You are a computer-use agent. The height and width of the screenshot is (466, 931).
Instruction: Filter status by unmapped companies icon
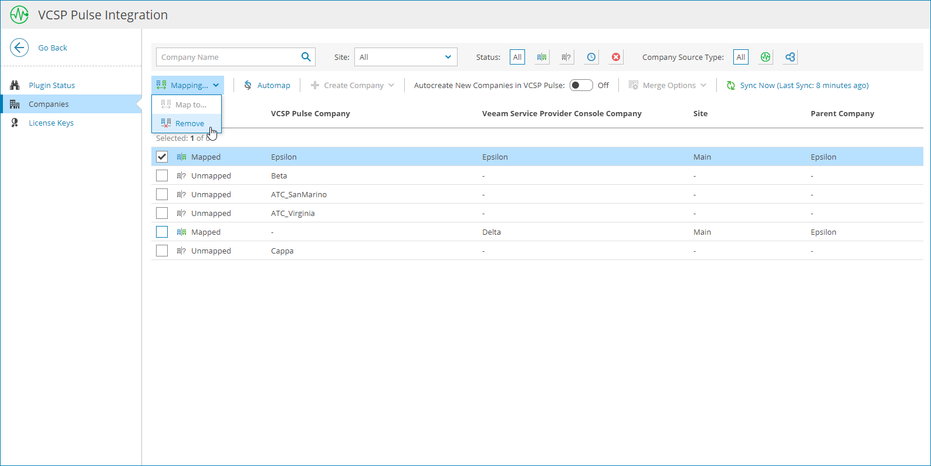[566, 57]
